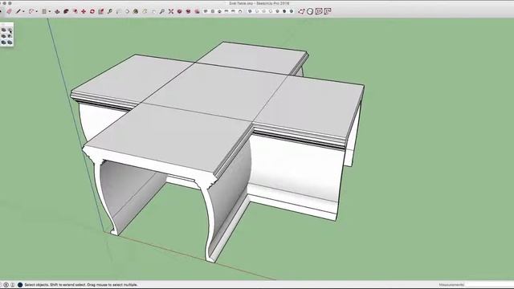Open the Arc tool dropdown arrow
This screenshot has width=514, height=289.
(x=37, y=11)
